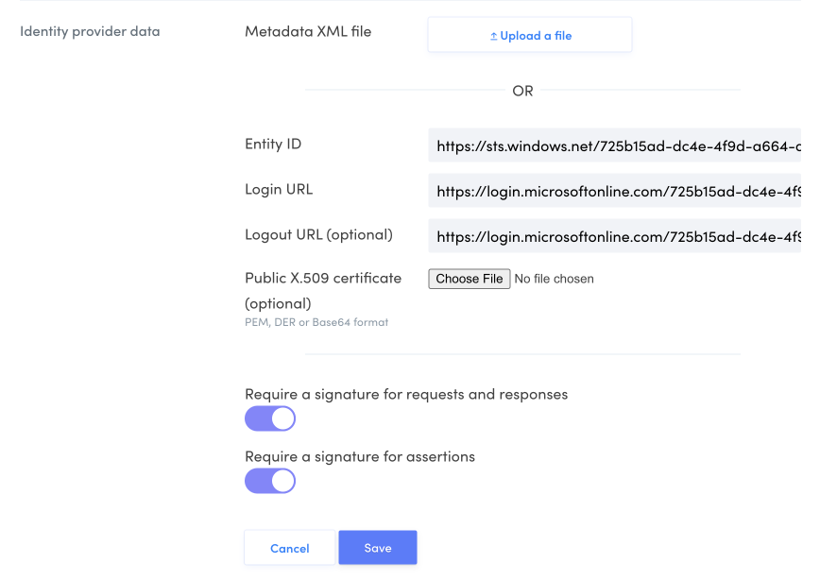Click 'Require a signature for assertions' text
The width and height of the screenshot is (820, 580).
[x=360, y=456]
